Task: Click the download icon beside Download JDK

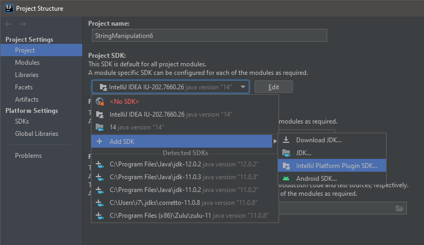Action: point(286,140)
